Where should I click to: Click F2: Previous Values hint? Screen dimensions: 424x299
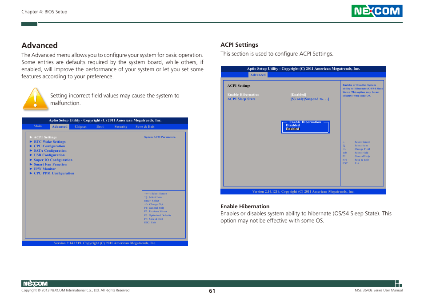tap(156, 211)
